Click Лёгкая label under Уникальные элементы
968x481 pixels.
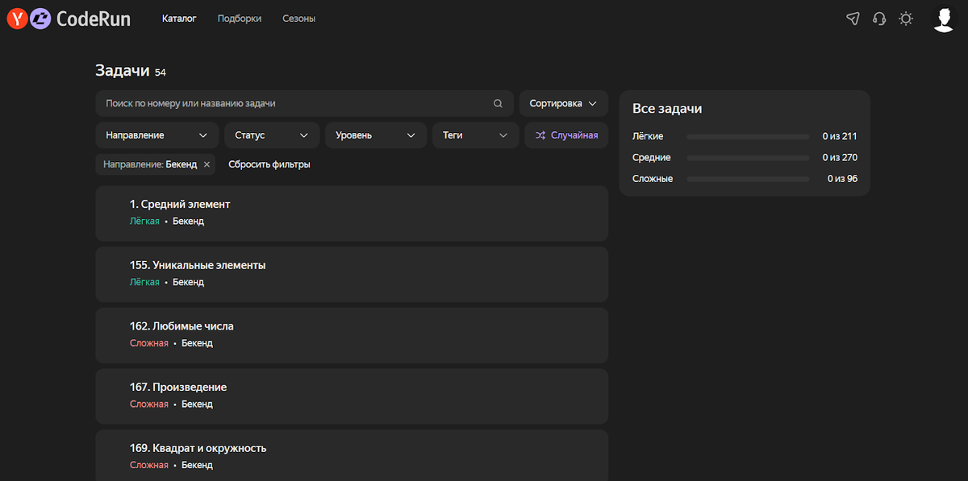(144, 282)
